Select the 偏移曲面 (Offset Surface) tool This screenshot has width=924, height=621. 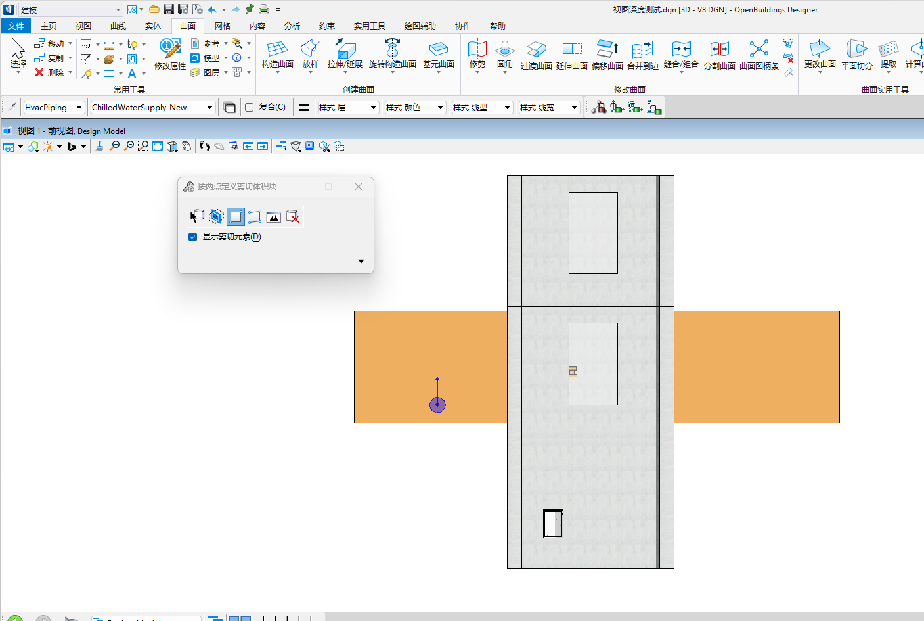tap(607, 49)
